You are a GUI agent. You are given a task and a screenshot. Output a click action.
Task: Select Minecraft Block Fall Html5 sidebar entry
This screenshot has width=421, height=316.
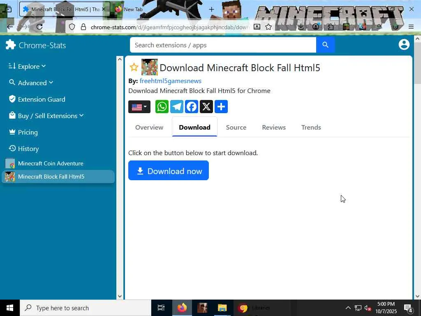(x=58, y=177)
